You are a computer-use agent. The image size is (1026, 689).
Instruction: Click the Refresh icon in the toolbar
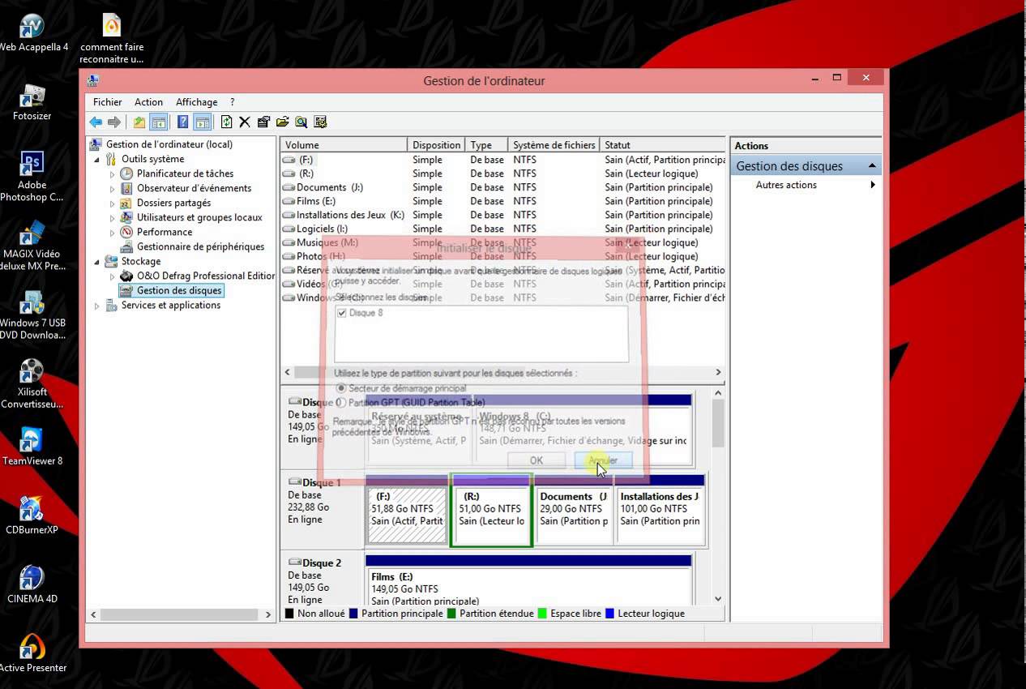click(x=227, y=122)
